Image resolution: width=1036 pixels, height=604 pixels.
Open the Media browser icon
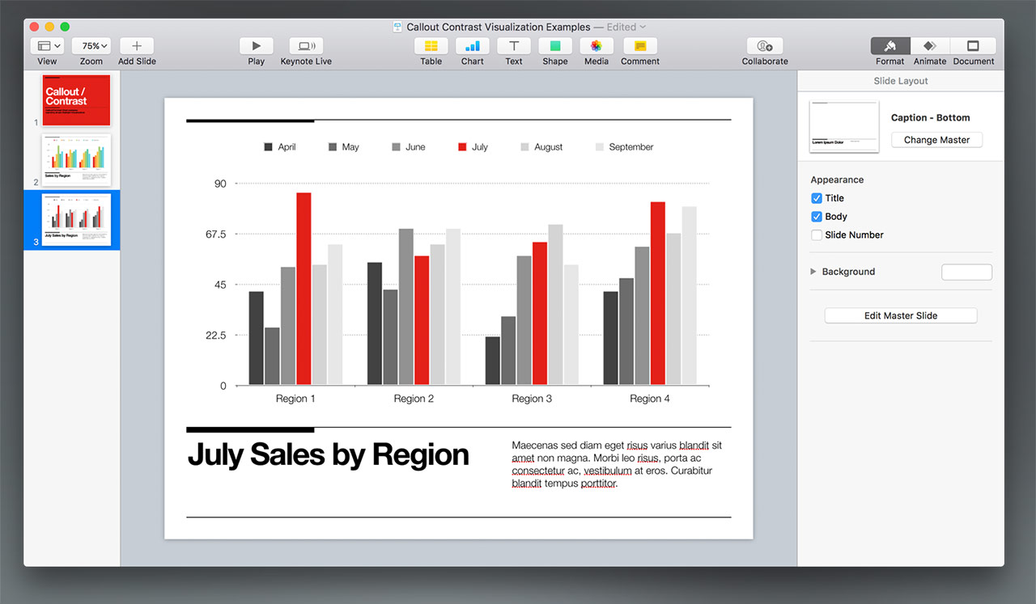click(596, 46)
